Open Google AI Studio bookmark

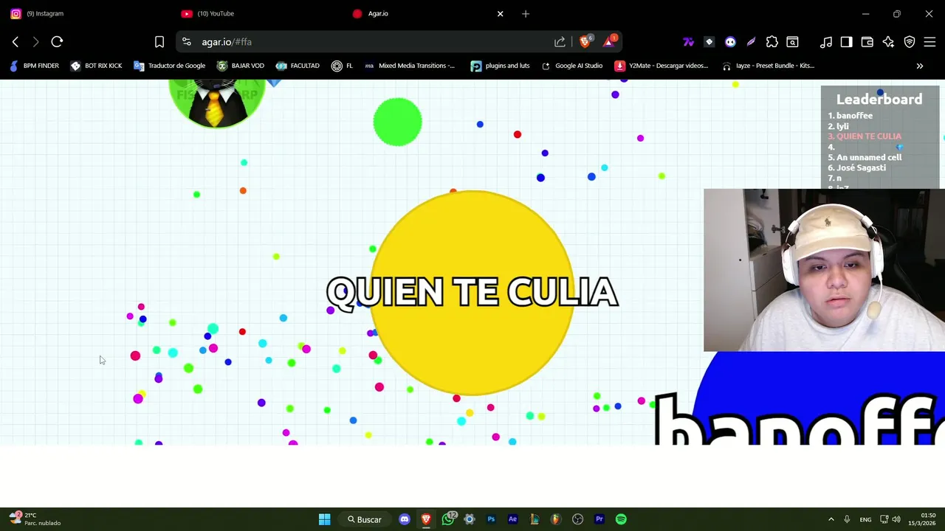[x=571, y=66]
